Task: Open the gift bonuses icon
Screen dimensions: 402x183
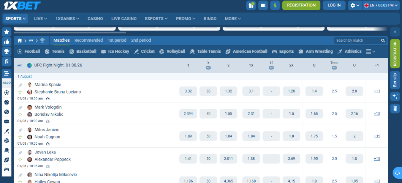Action: (251, 5)
